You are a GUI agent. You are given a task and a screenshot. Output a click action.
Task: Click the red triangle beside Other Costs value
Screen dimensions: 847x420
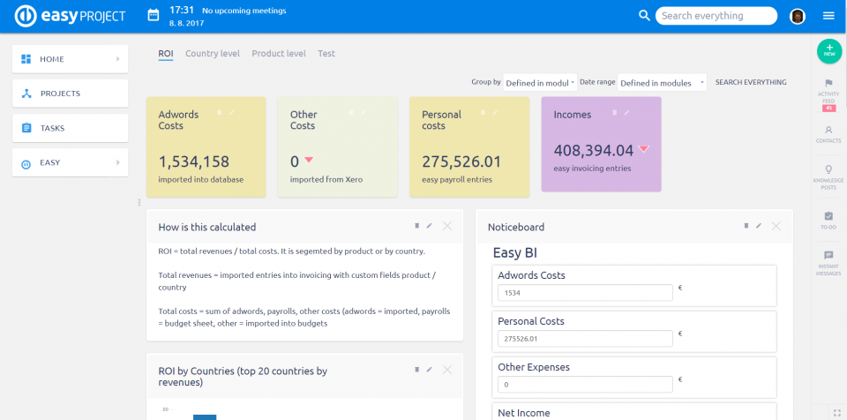click(309, 160)
